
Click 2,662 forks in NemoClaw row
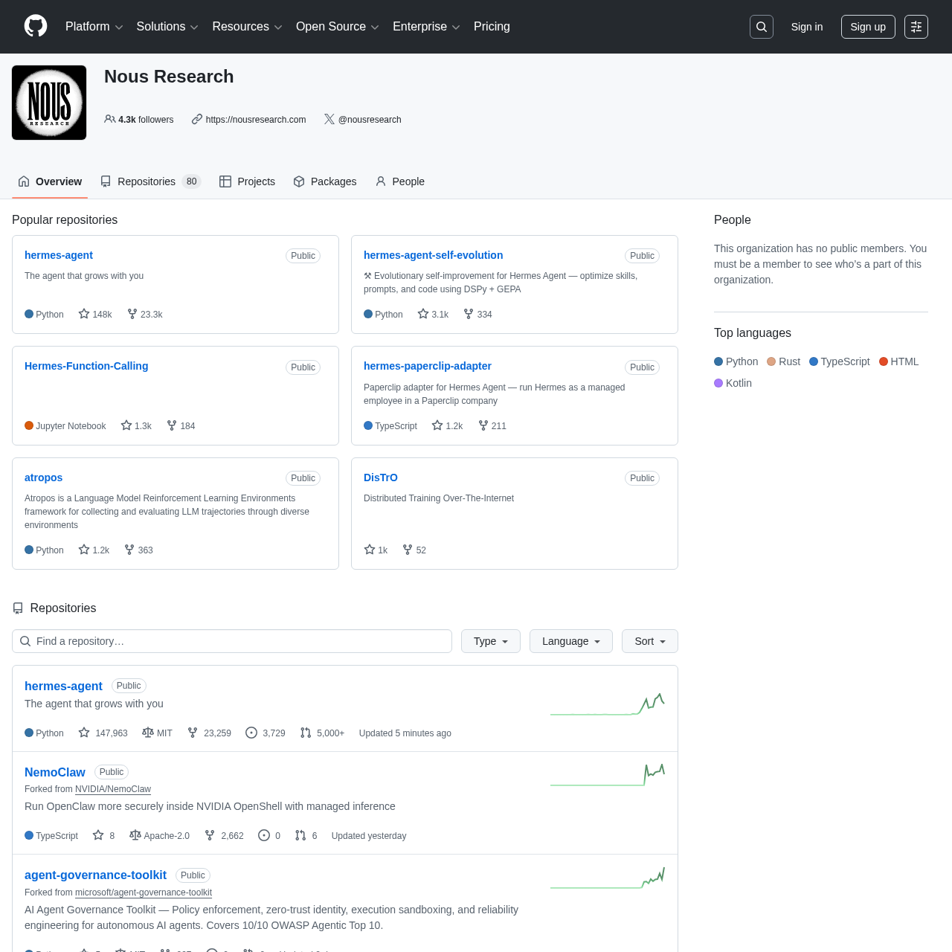click(224, 835)
